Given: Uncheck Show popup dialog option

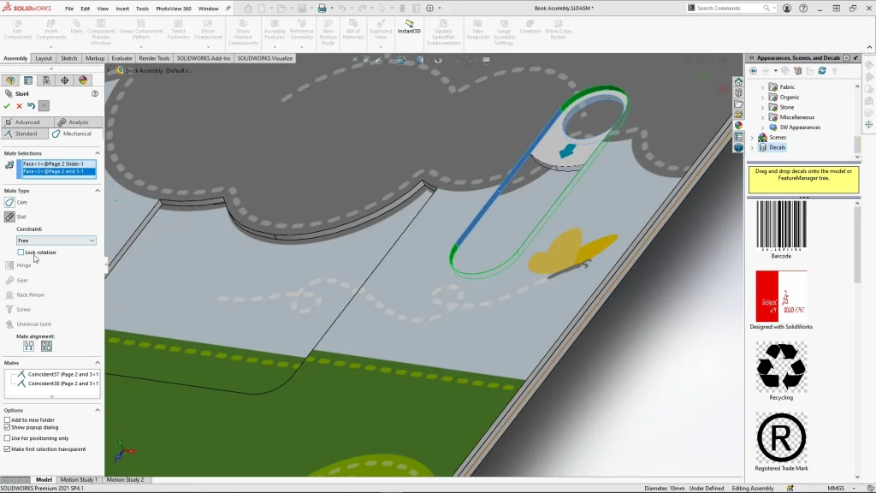Looking at the screenshot, I should click(8, 427).
